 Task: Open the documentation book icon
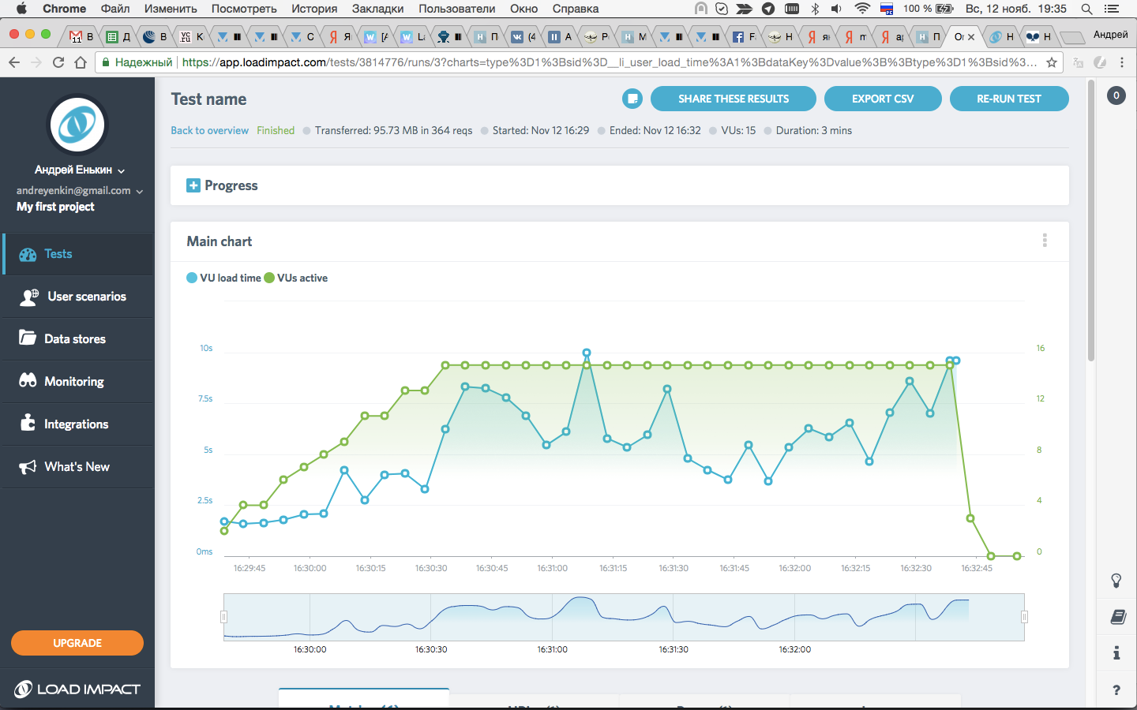(1116, 617)
